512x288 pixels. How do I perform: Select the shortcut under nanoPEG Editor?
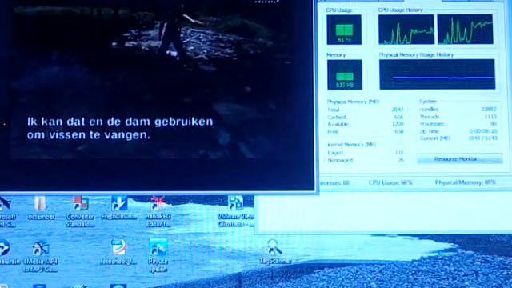click(x=158, y=256)
